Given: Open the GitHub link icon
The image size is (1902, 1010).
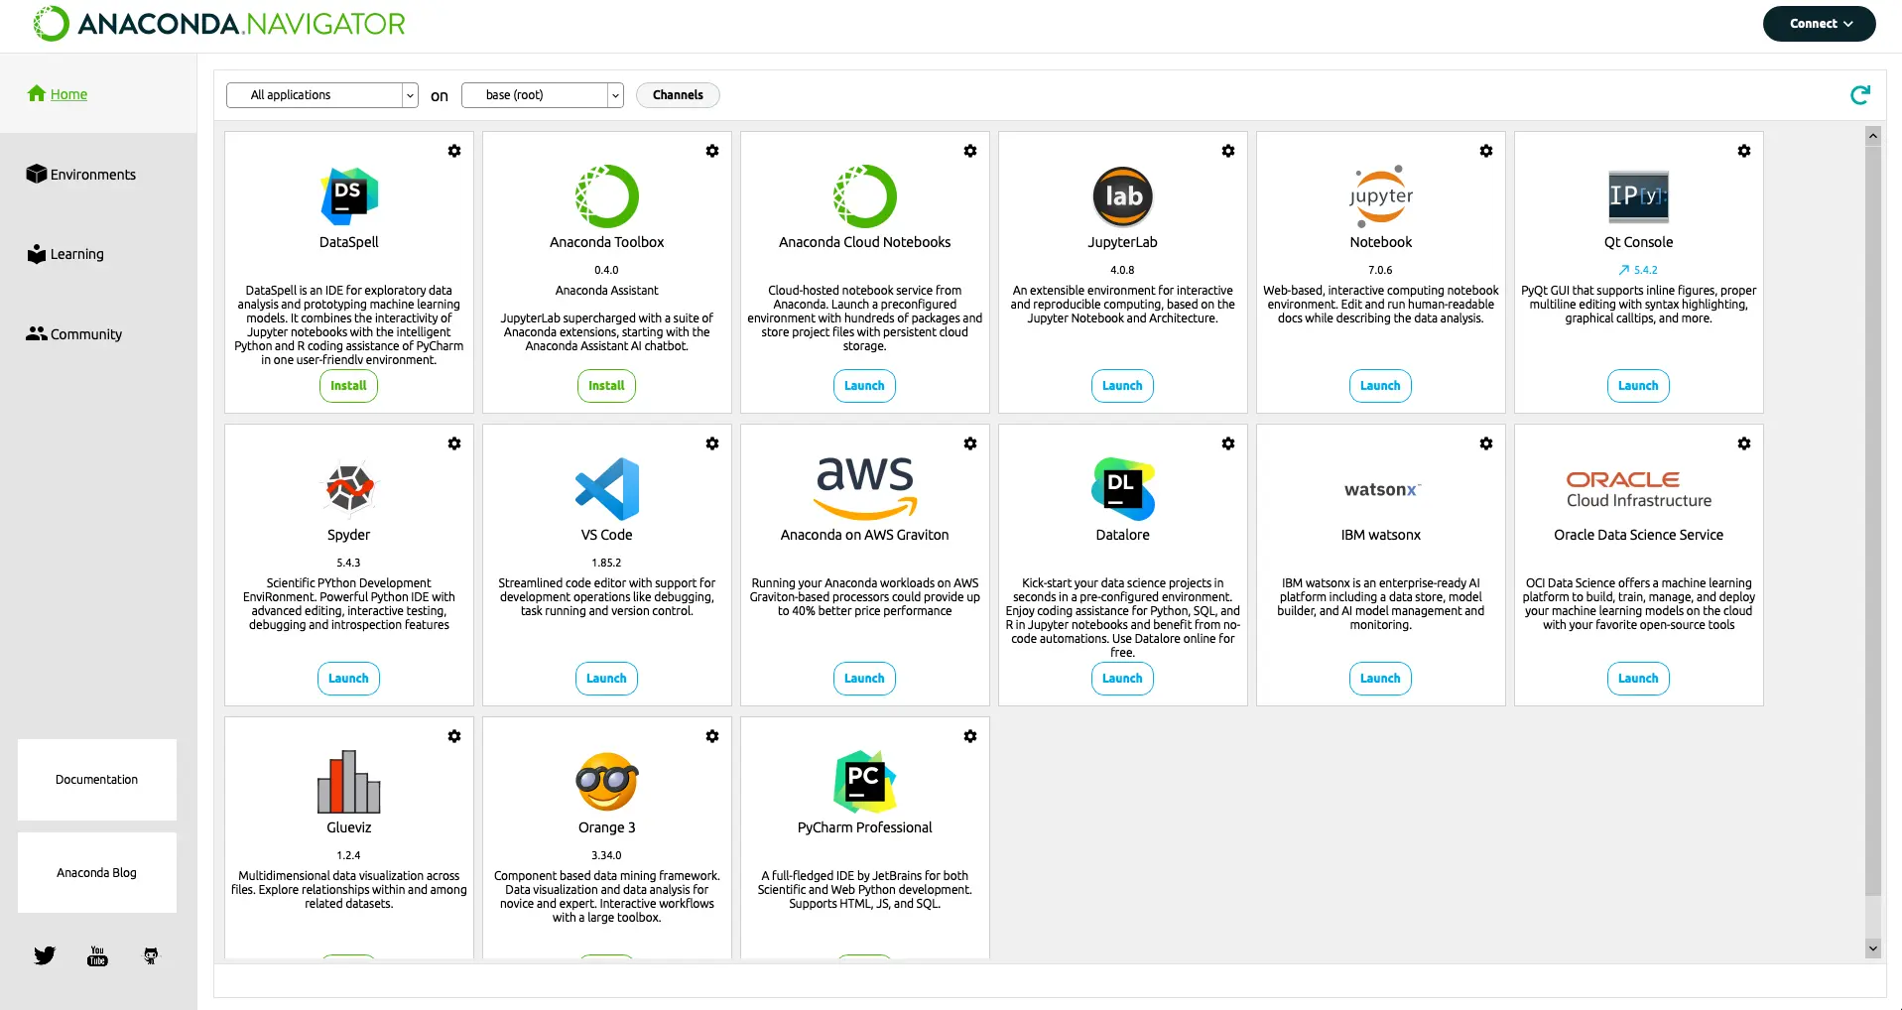Looking at the screenshot, I should pyautogui.click(x=151, y=955).
